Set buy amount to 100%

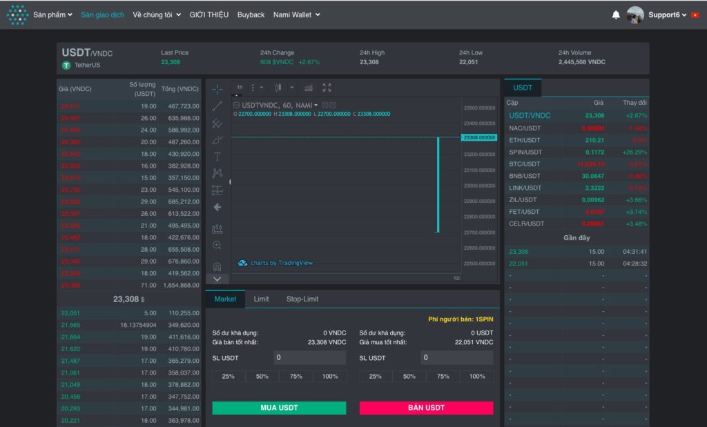[x=330, y=377]
